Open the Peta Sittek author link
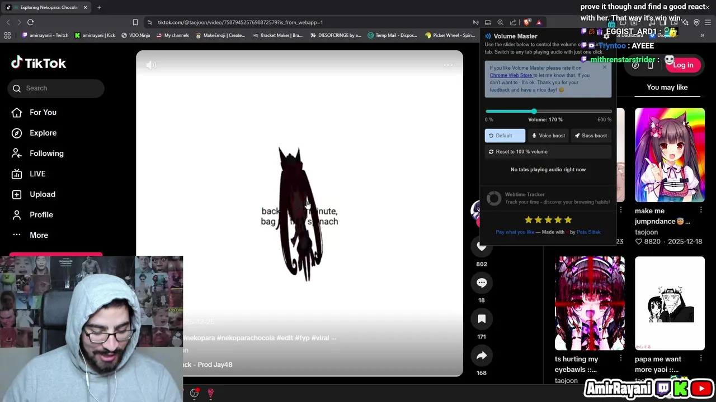 click(588, 232)
